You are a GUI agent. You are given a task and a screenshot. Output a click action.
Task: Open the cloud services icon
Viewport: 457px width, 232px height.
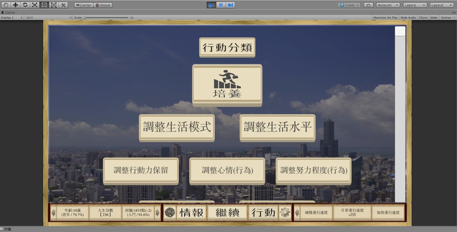point(368,5)
